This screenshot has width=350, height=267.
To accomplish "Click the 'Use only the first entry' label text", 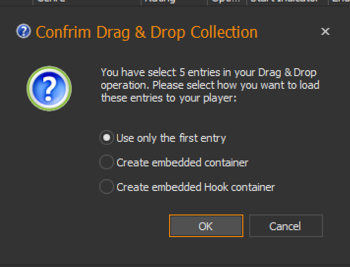I will point(171,138).
